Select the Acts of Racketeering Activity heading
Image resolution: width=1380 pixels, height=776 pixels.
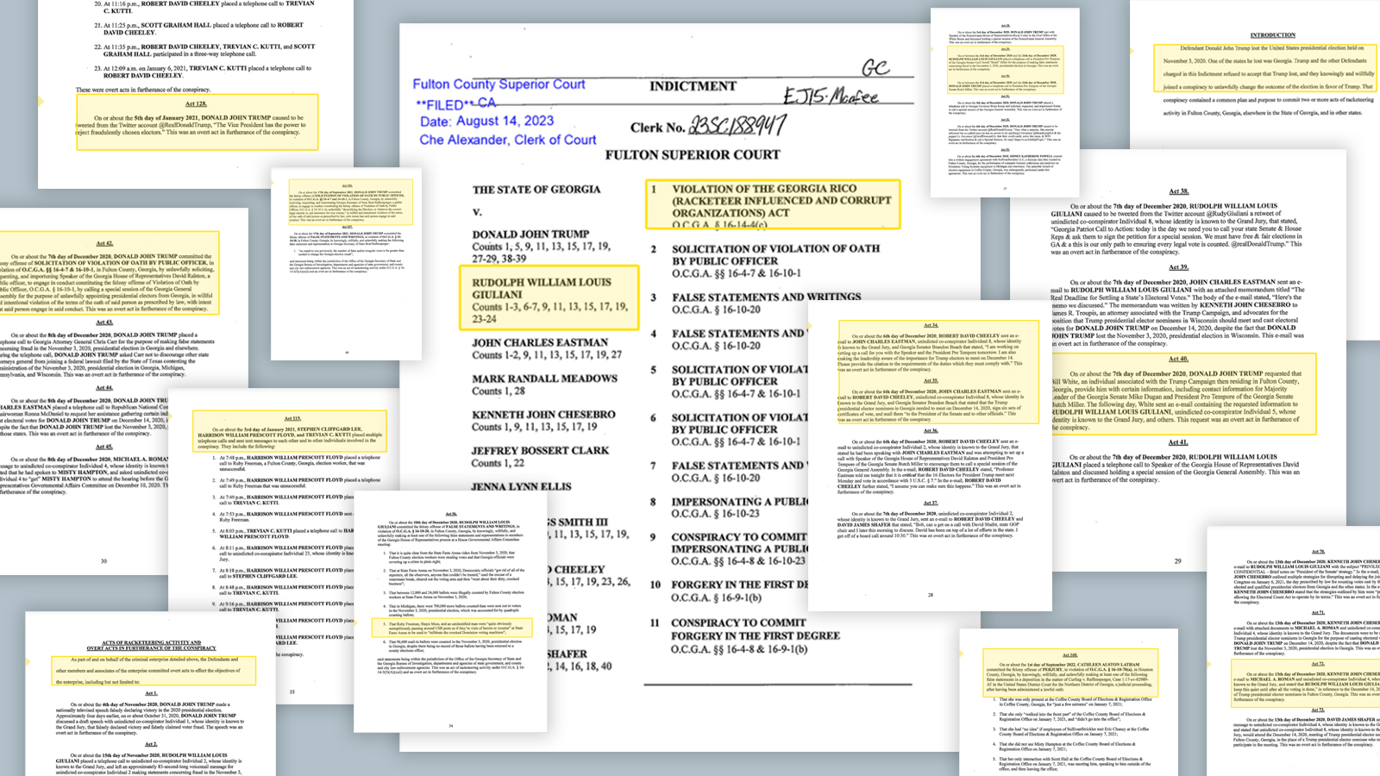(151, 645)
